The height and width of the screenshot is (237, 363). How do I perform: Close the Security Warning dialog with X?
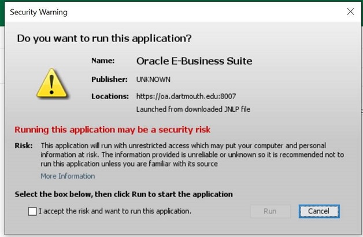[x=350, y=12]
